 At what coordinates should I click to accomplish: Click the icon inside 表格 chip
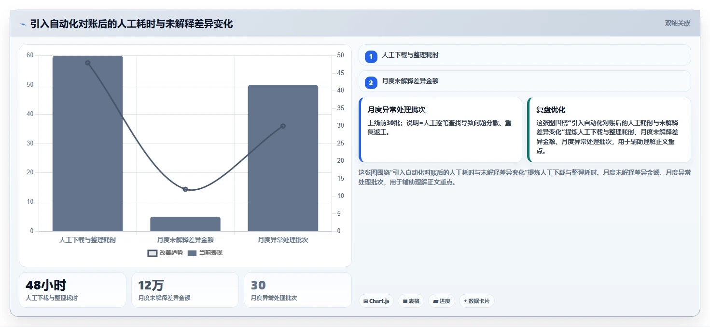coord(405,301)
